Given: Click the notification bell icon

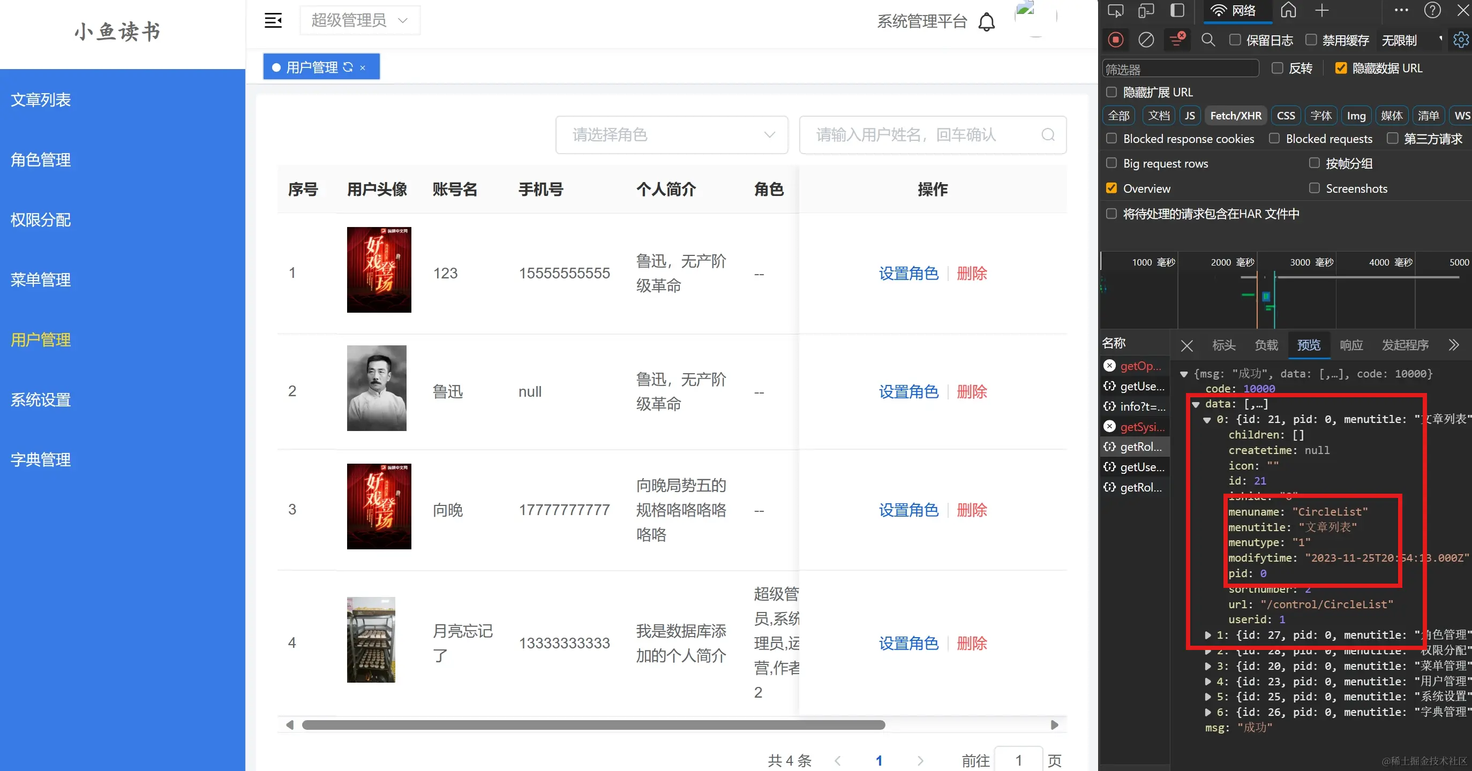Looking at the screenshot, I should point(986,22).
